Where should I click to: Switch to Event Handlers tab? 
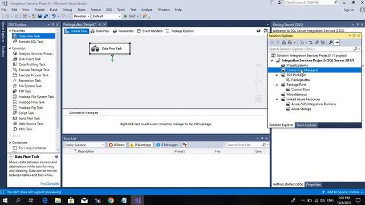tap(149, 31)
